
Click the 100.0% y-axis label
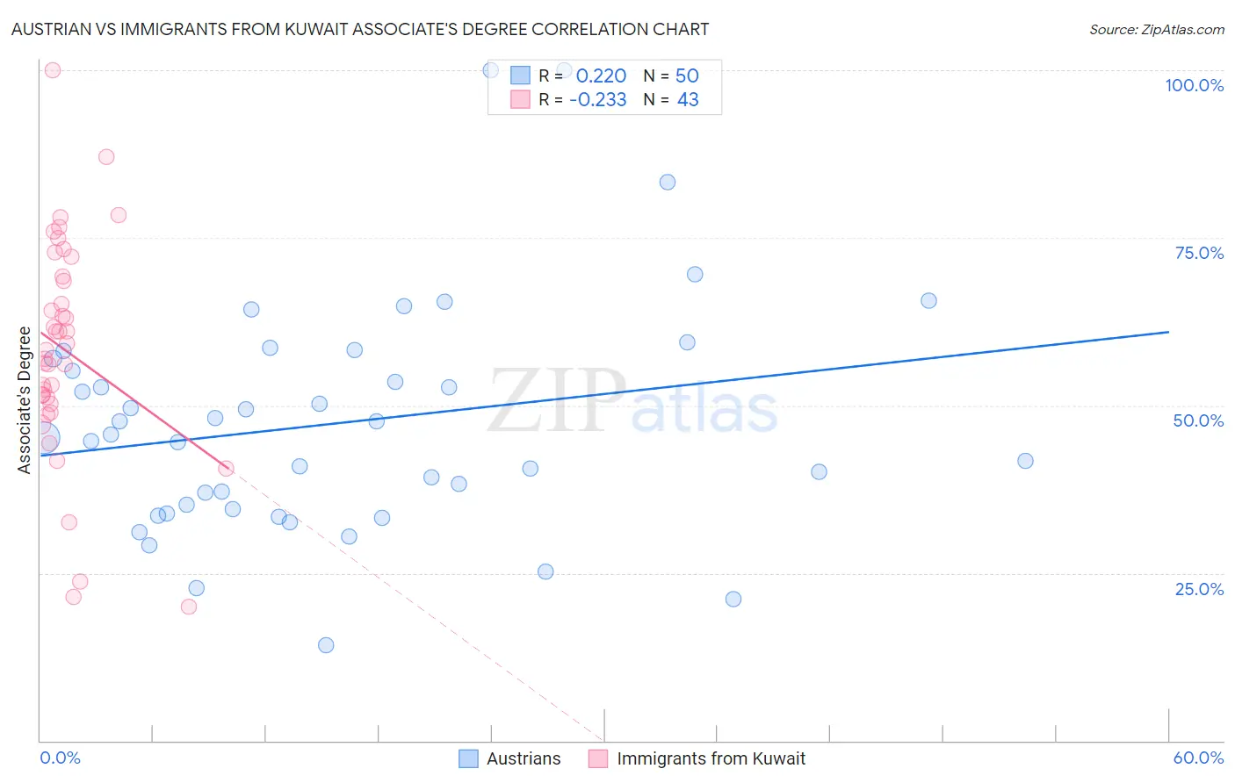coord(1194,85)
